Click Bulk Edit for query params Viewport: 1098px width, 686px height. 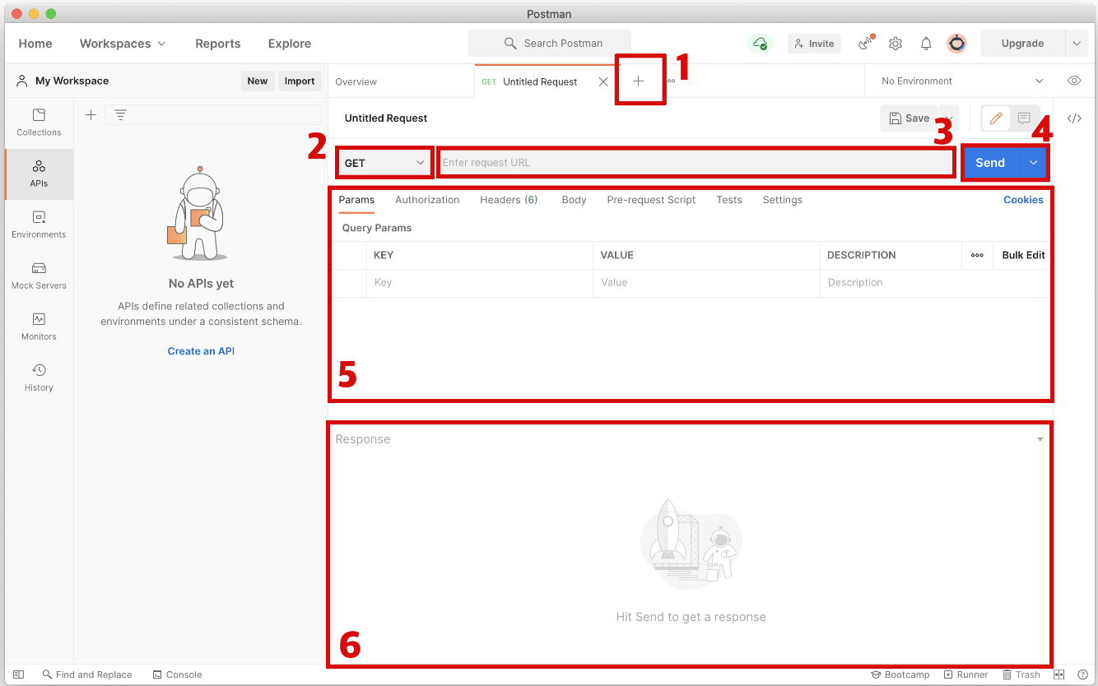pos(1023,255)
